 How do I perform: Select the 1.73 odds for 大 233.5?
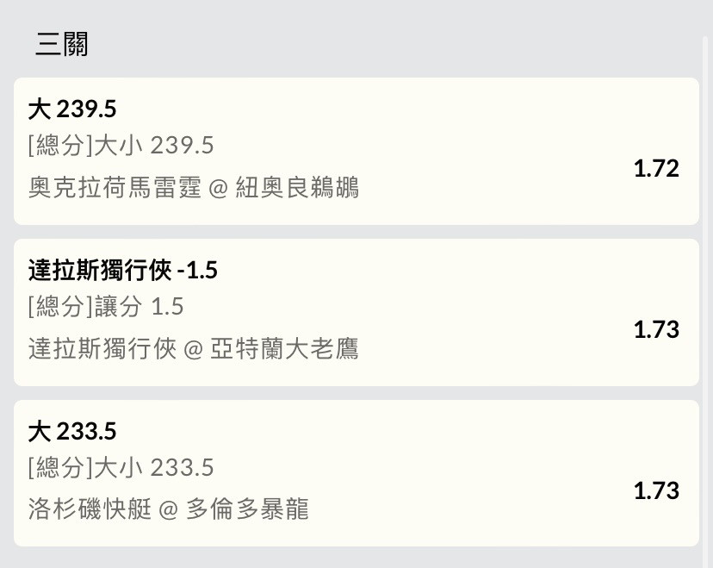[x=656, y=491]
